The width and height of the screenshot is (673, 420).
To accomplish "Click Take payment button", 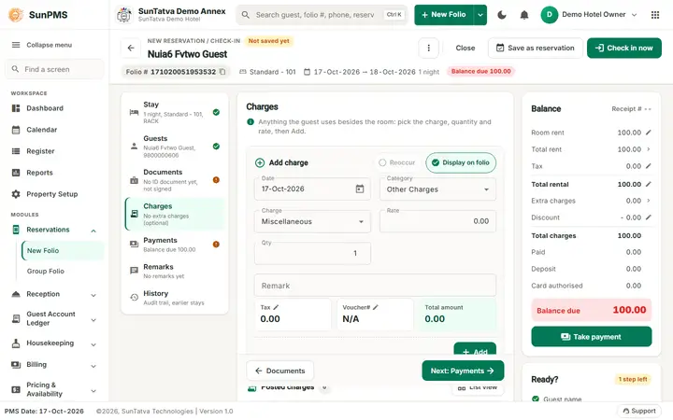I will (591, 337).
